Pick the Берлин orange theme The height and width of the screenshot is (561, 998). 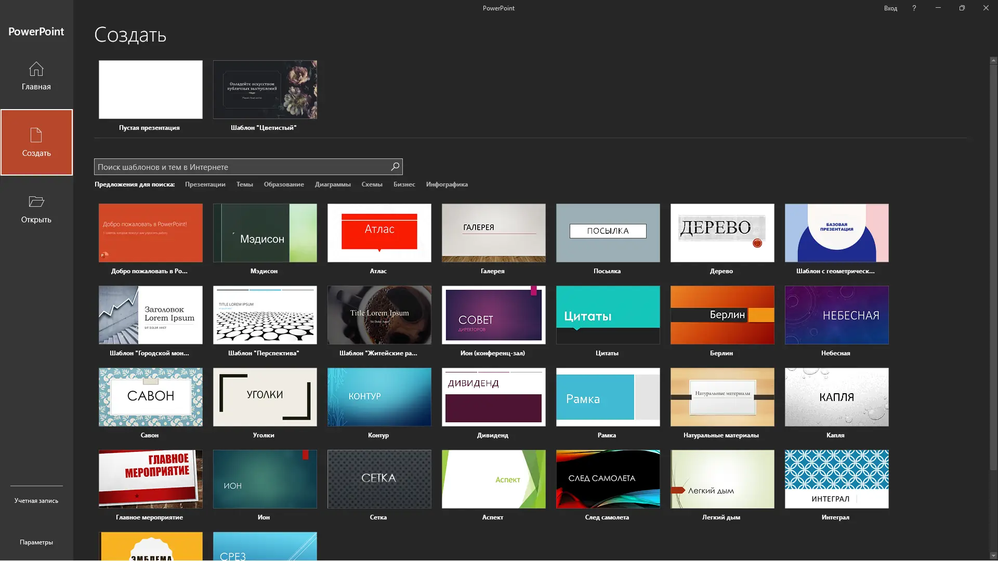722,315
